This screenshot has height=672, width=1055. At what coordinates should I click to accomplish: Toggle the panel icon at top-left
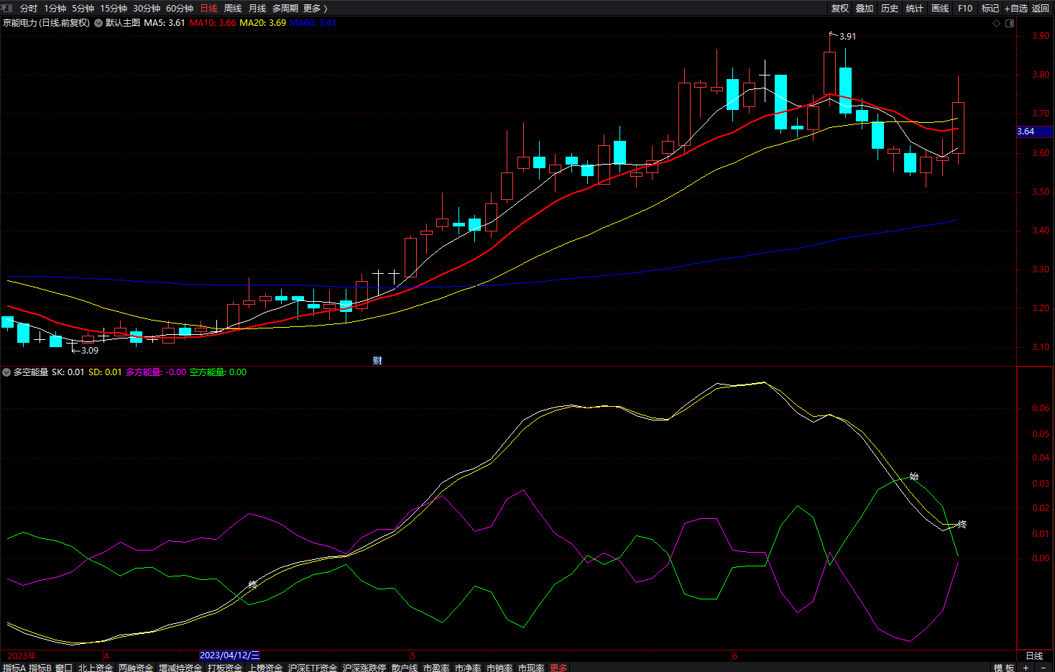(7, 8)
